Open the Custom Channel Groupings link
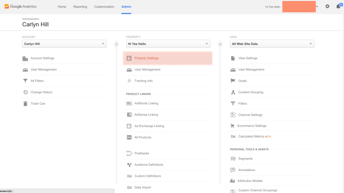Viewport: 344px width, 193px height. pos(258,190)
